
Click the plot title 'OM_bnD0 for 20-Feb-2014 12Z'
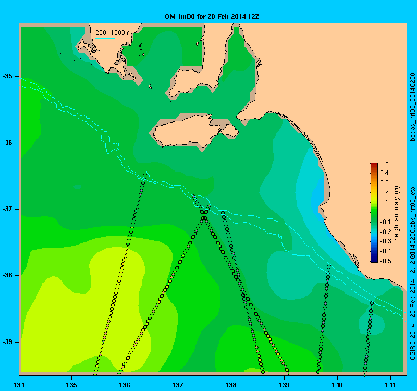coord(212,17)
